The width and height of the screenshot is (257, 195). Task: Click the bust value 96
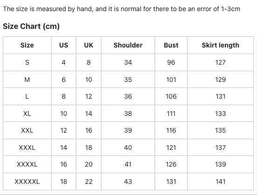pyautogui.click(x=171, y=62)
